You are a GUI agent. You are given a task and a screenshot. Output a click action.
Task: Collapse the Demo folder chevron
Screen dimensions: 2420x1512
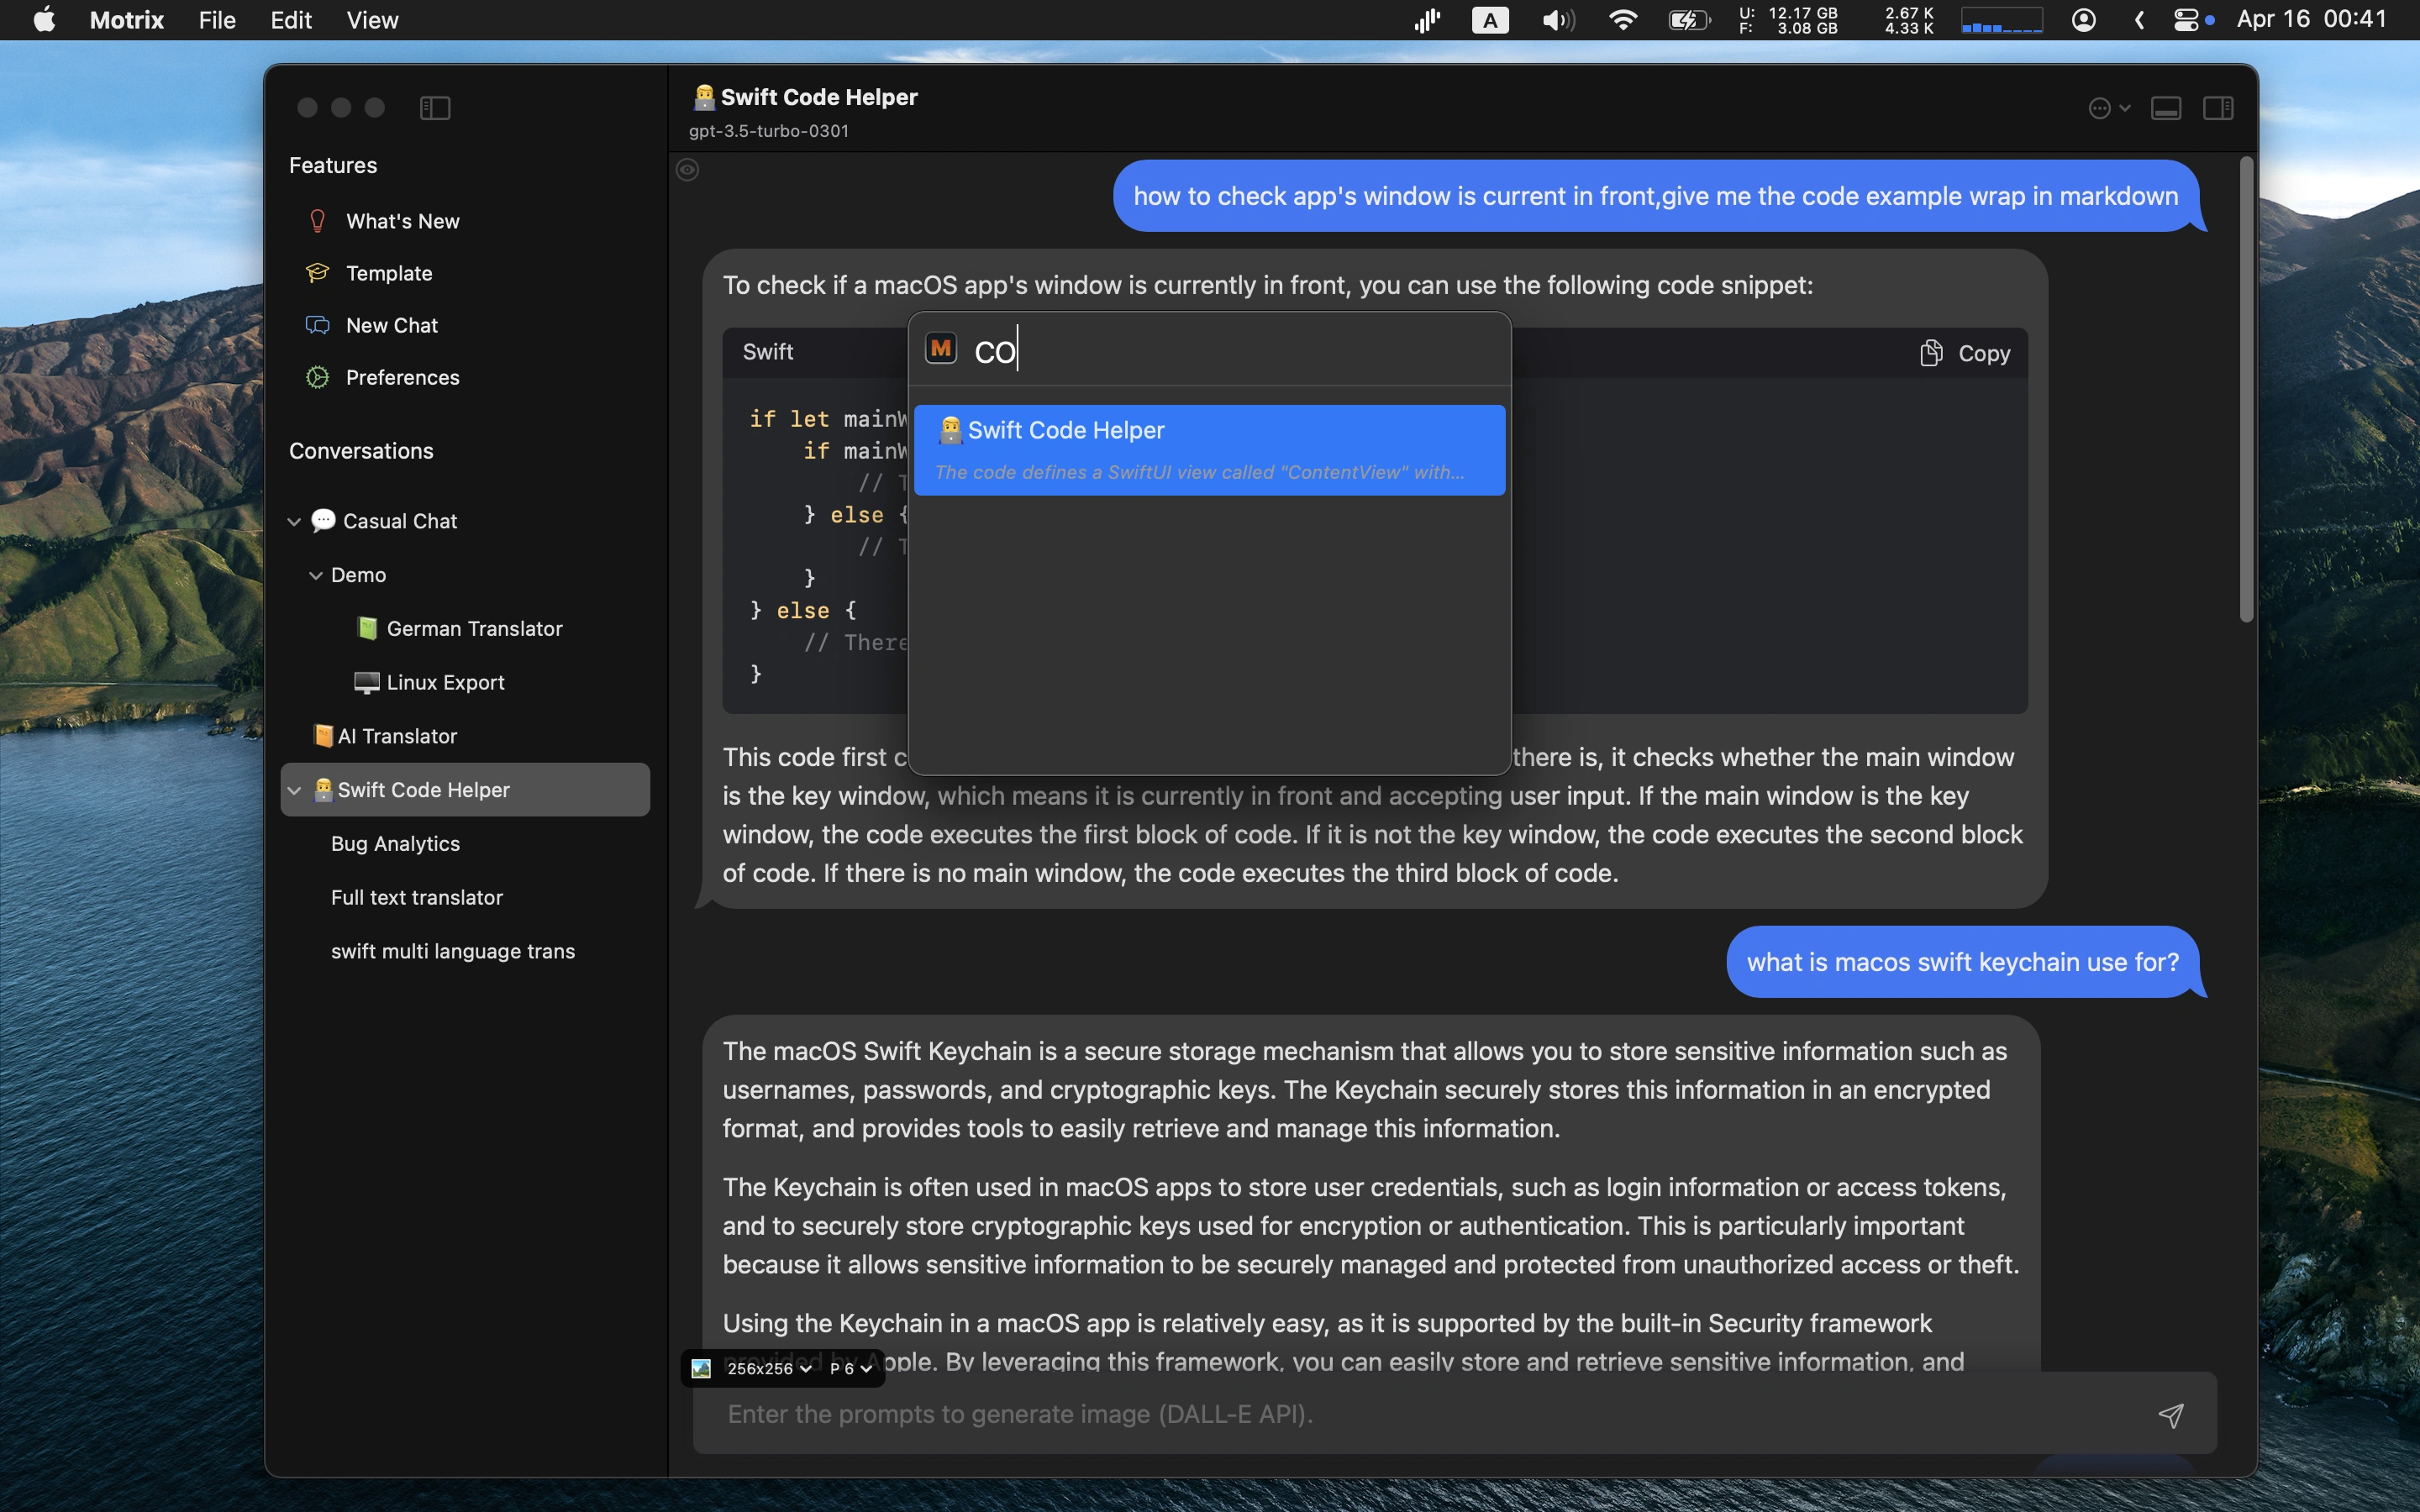(316, 575)
